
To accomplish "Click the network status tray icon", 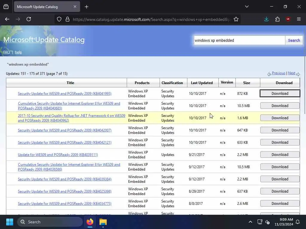I will [260, 222].
